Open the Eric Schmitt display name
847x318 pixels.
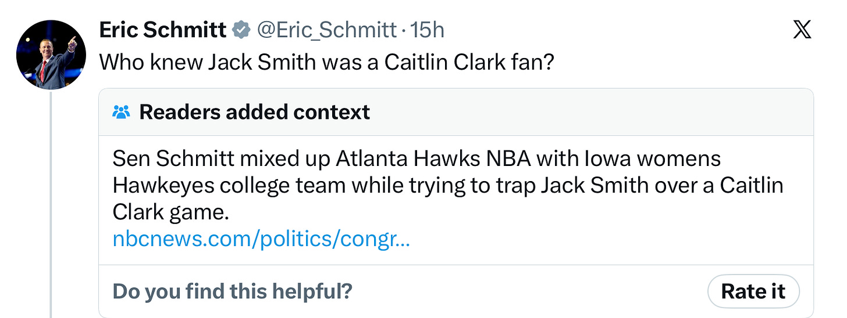click(163, 30)
